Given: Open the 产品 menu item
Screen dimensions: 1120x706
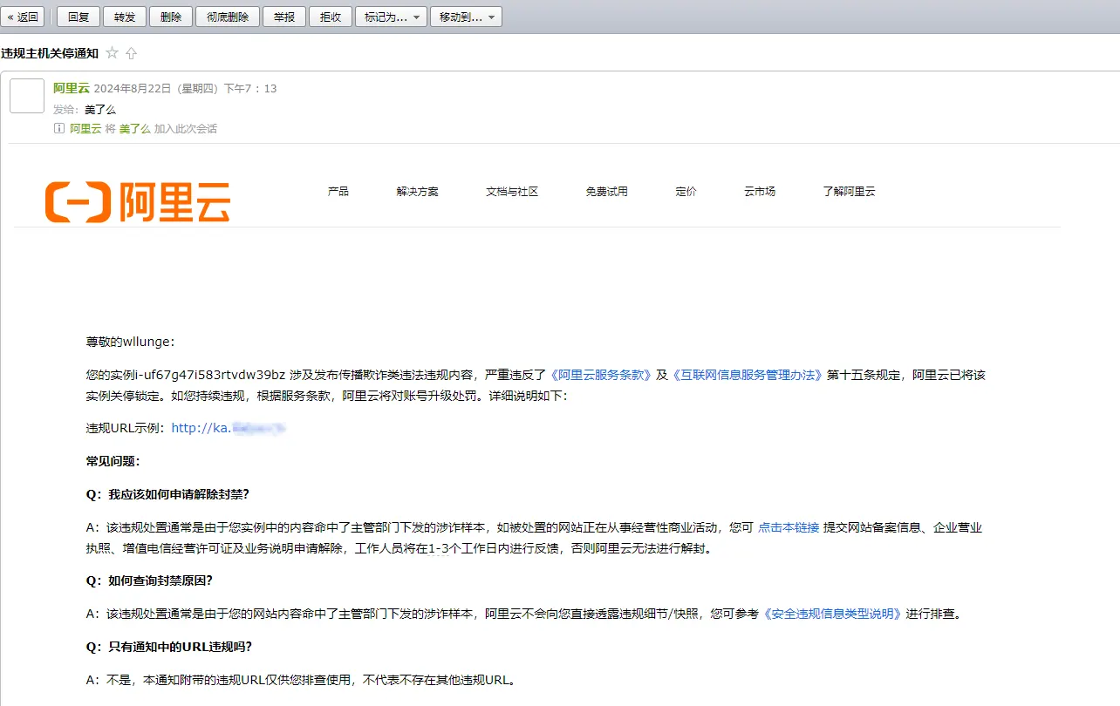Looking at the screenshot, I should pos(338,191).
